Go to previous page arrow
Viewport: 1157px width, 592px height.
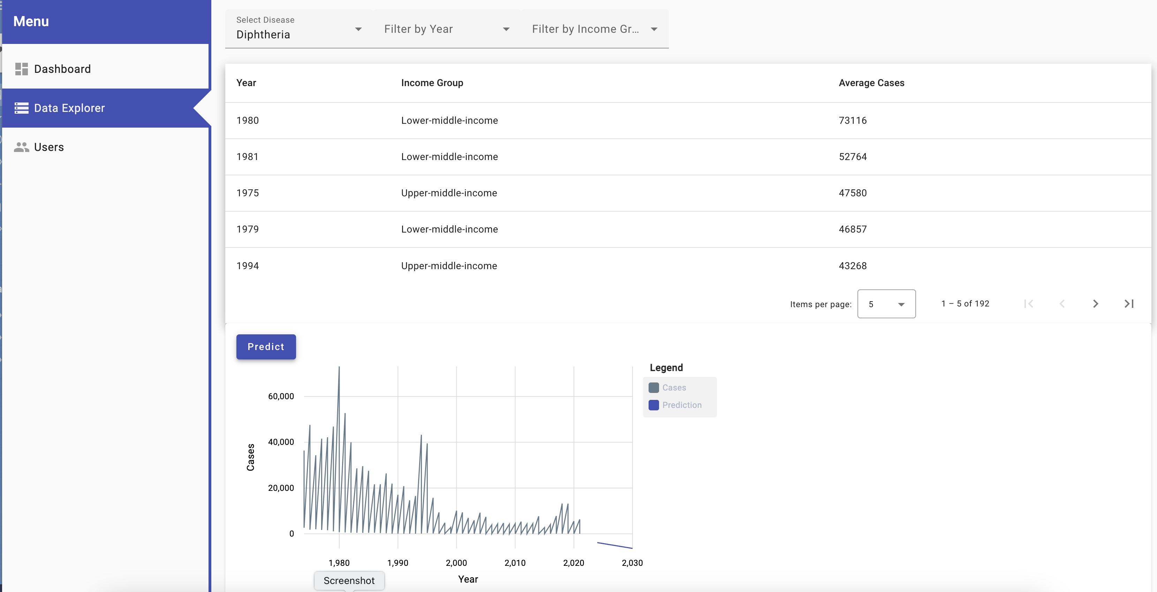tap(1062, 304)
